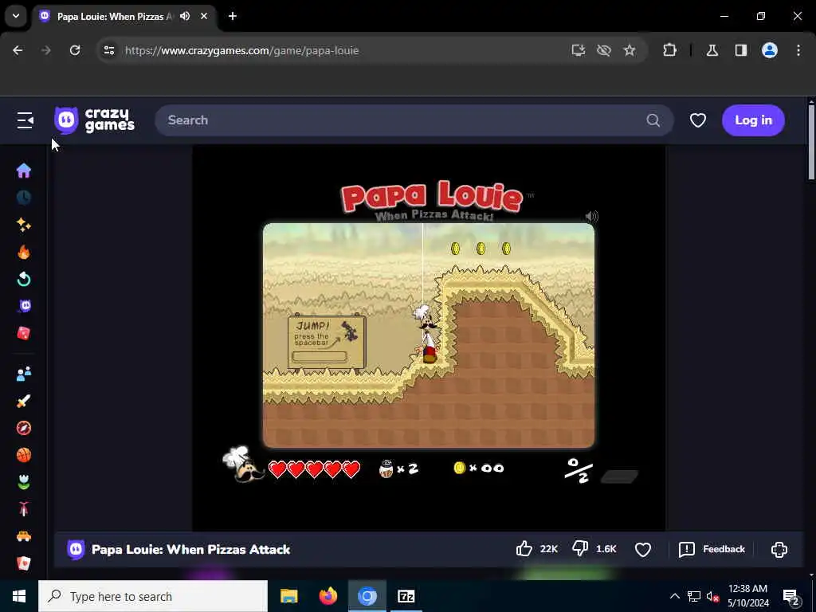This screenshot has height=612, width=816.
Task: Reload the current page
Action: point(75,50)
